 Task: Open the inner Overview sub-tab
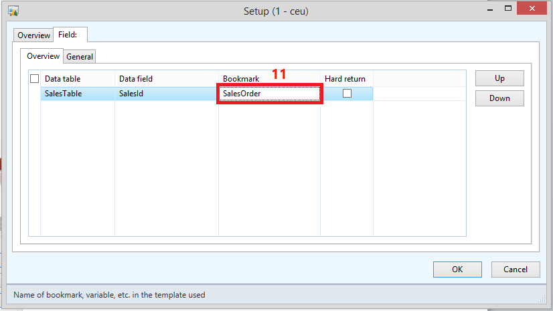pyautogui.click(x=43, y=56)
